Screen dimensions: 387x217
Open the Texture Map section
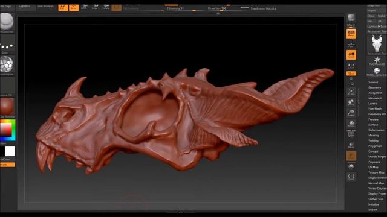tap(376, 173)
